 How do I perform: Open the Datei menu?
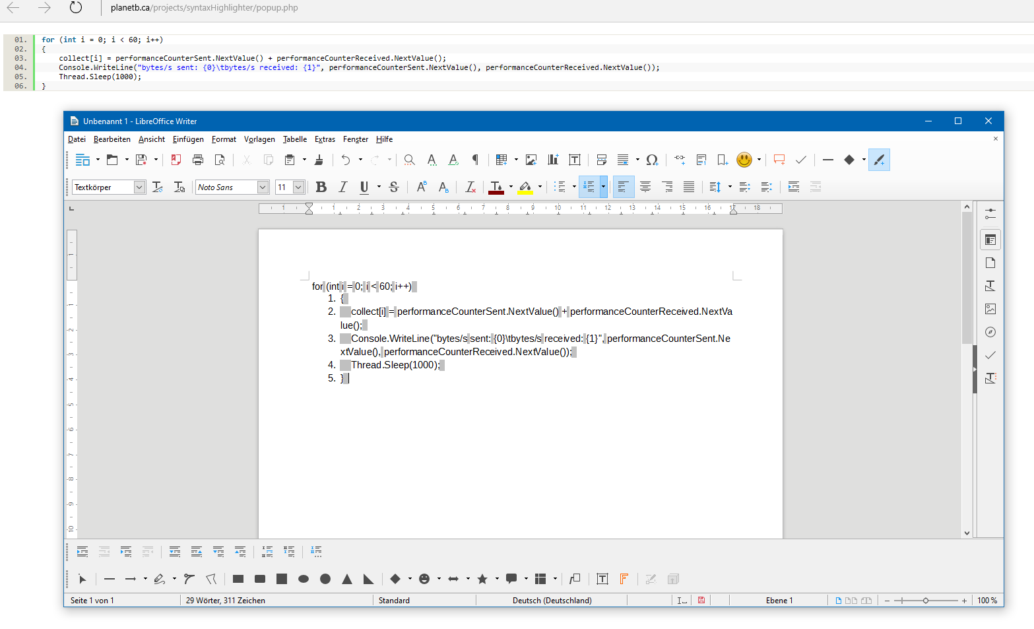point(77,139)
